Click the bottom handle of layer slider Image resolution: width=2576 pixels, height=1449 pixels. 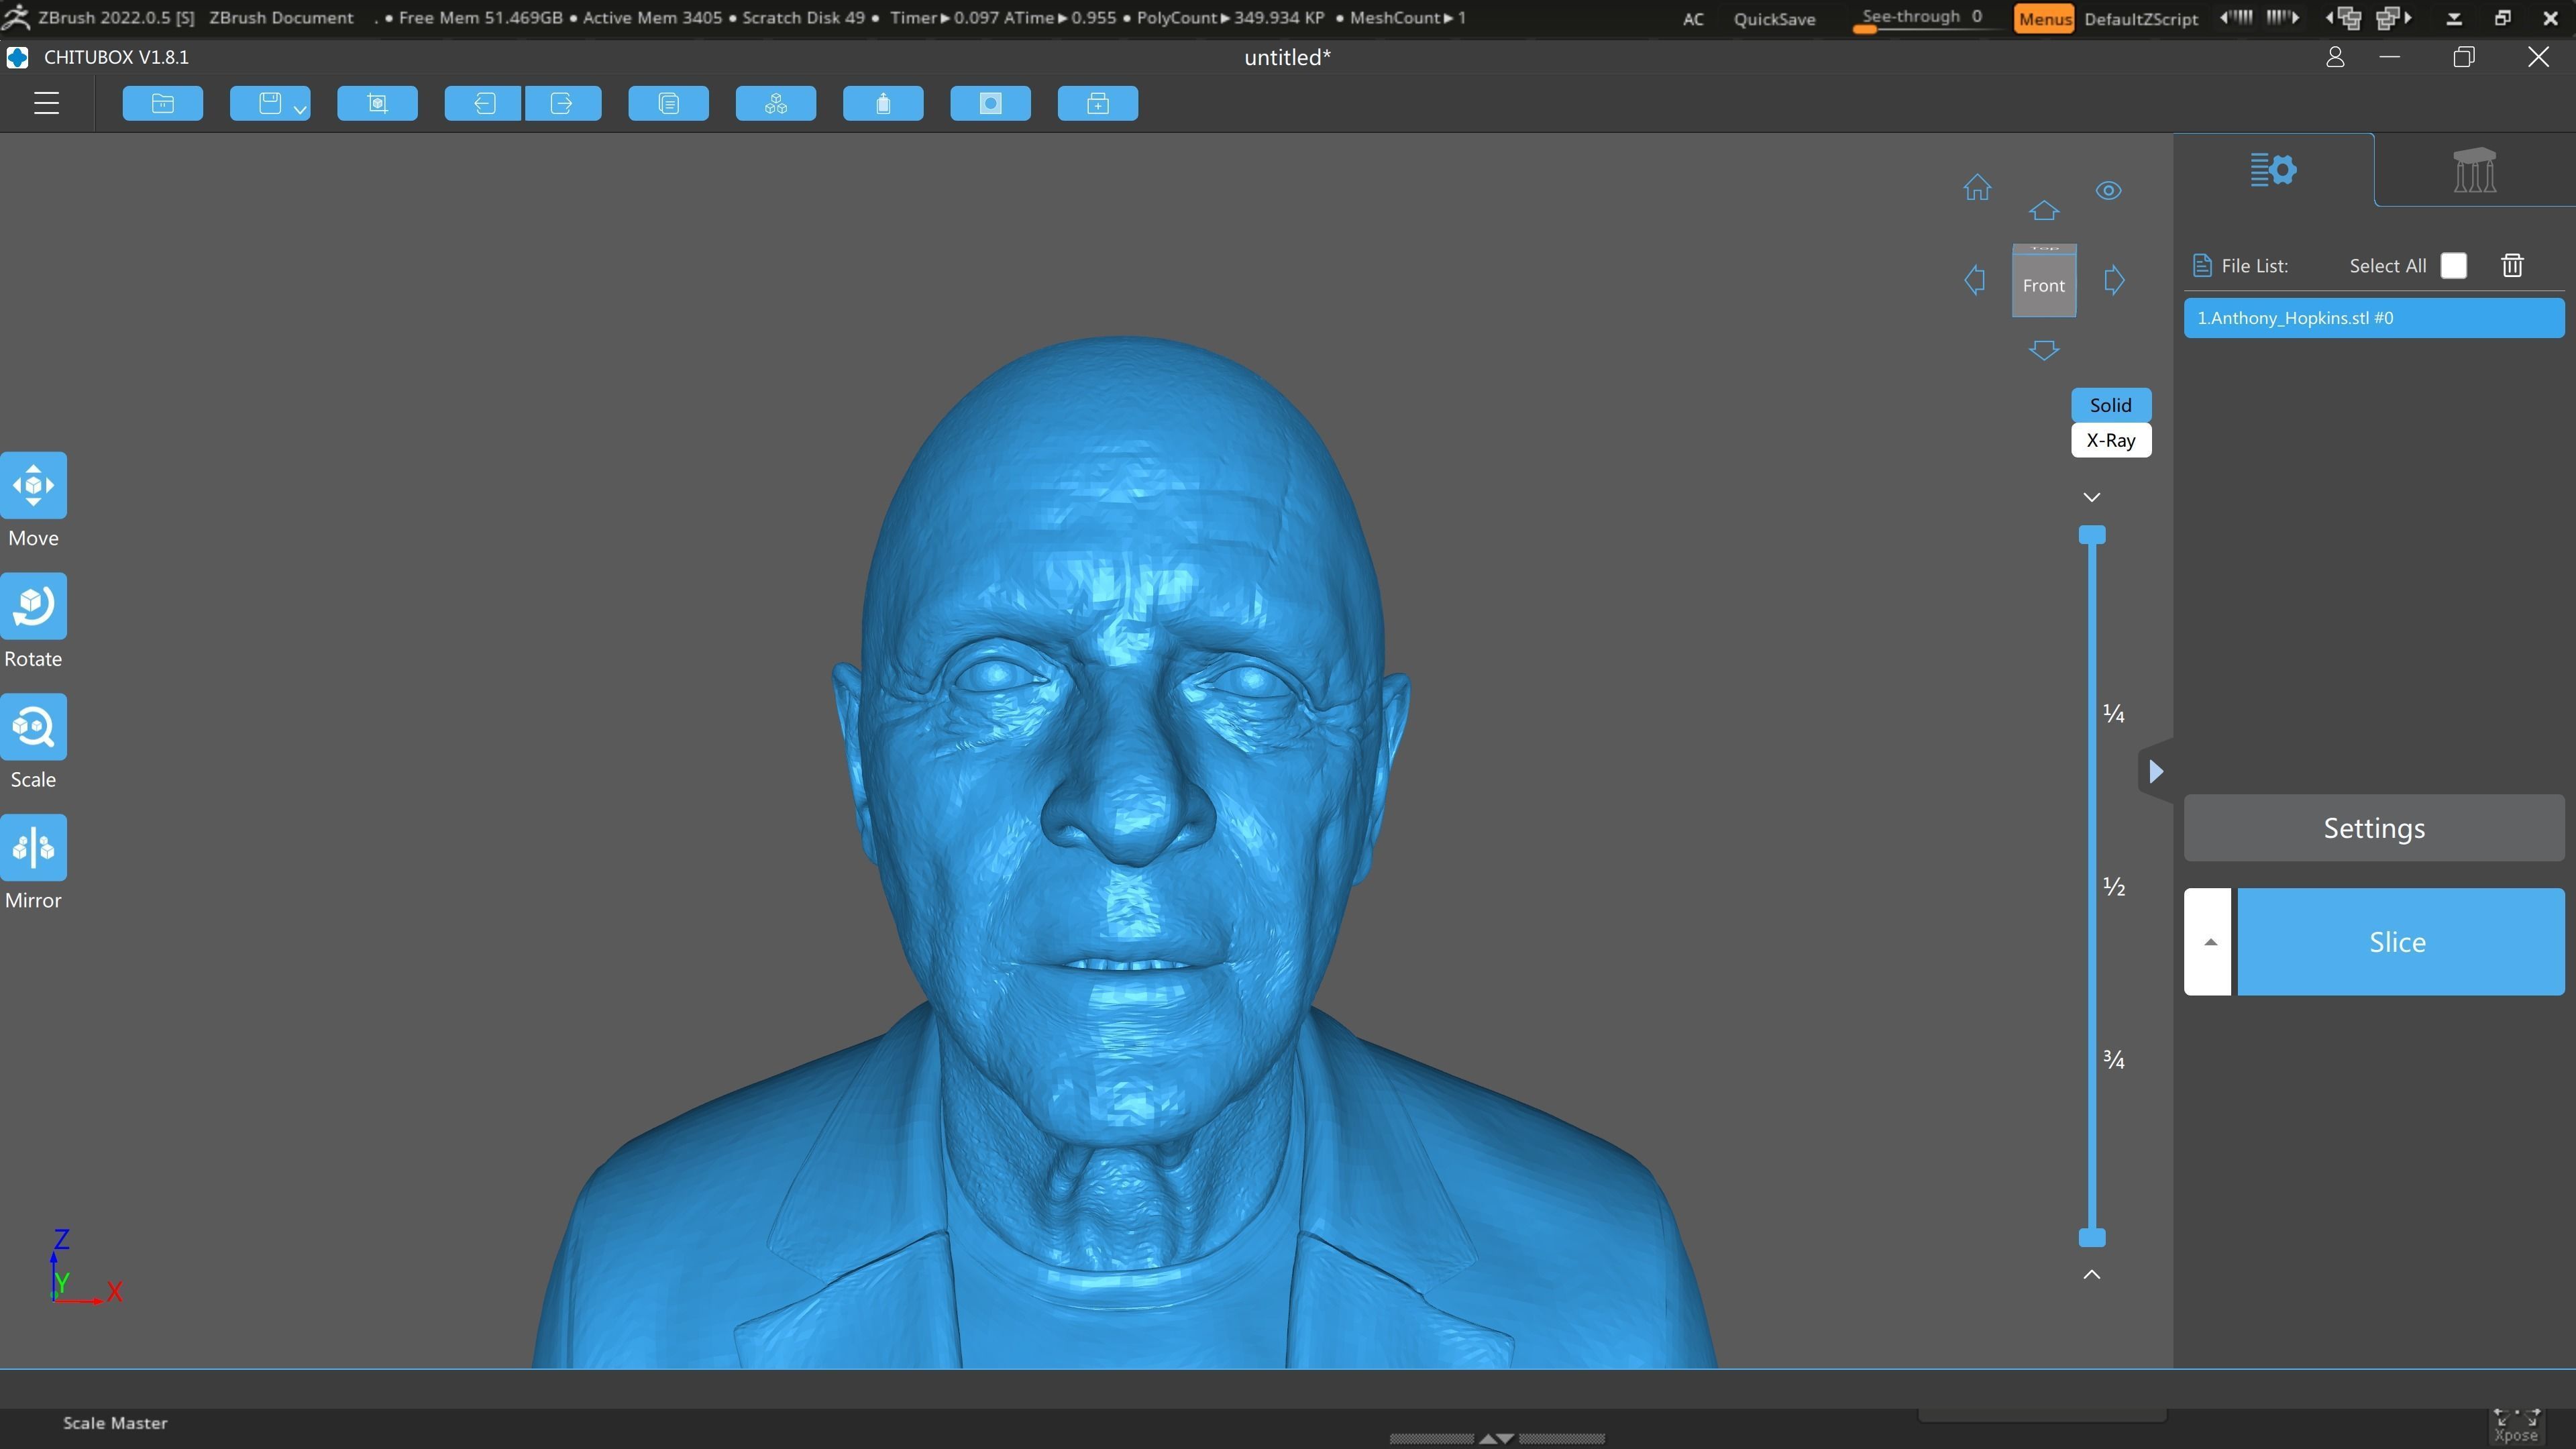click(x=2092, y=1238)
